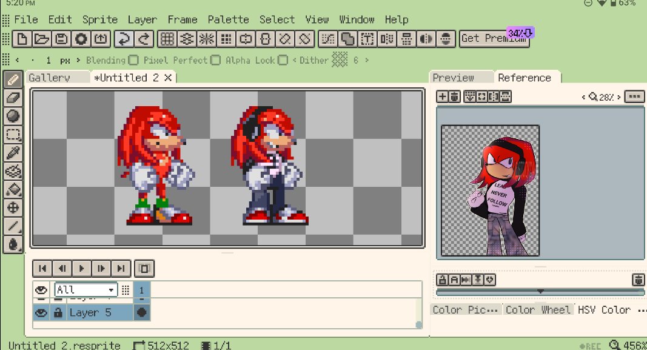Step to previous frame
The width and height of the screenshot is (647, 350).
tap(62, 269)
